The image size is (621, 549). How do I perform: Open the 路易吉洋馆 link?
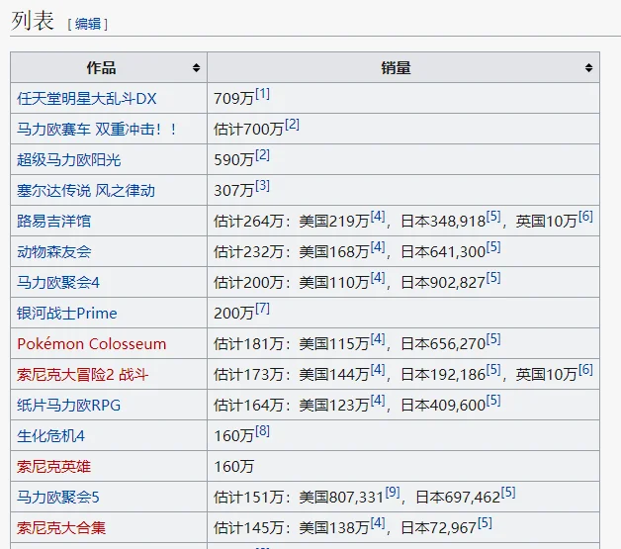[x=53, y=221]
